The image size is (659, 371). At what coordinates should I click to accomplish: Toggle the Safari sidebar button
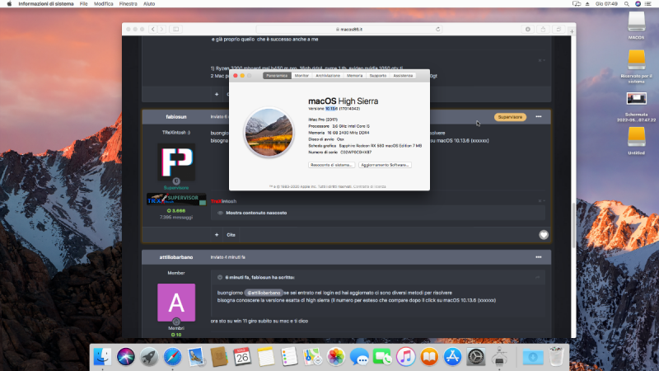point(175,29)
